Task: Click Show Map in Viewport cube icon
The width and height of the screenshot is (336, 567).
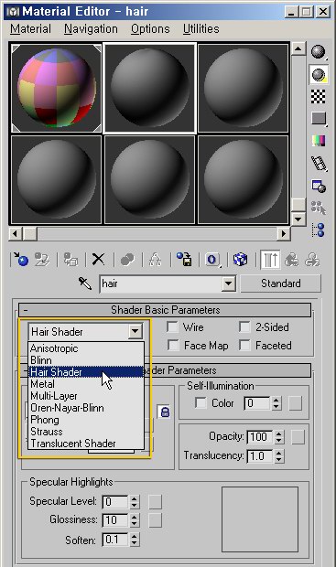Action: tap(240, 260)
